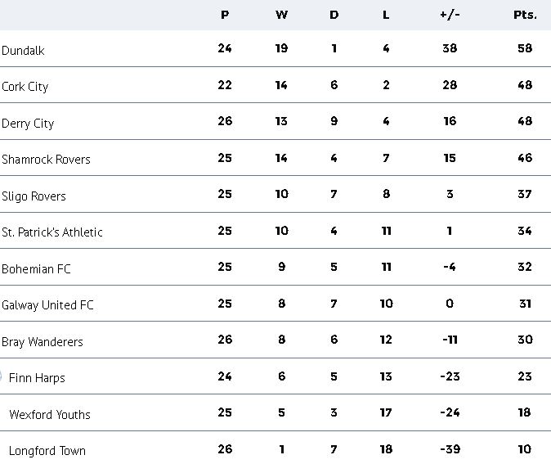Sort by the W wins column header
Image resolution: width=551 pixels, height=464 pixels.
point(281,15)
